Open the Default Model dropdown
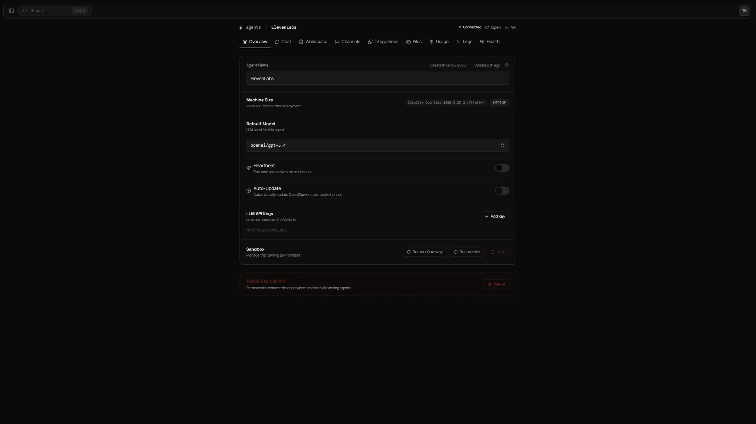This screenshot has width=756, height=424. pos(378,145)
